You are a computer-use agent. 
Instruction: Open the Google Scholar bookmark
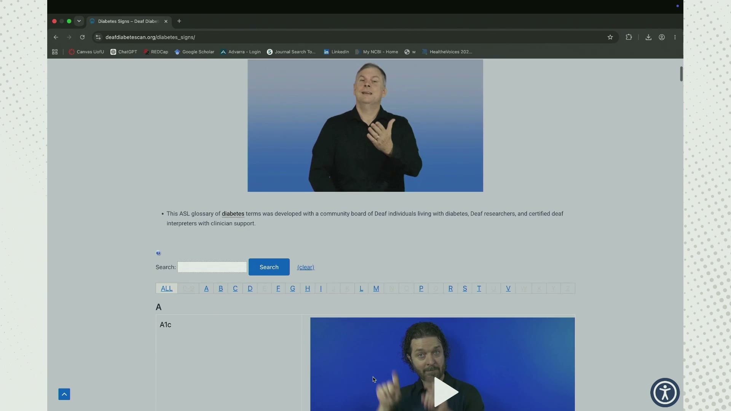tap(195, 52)
